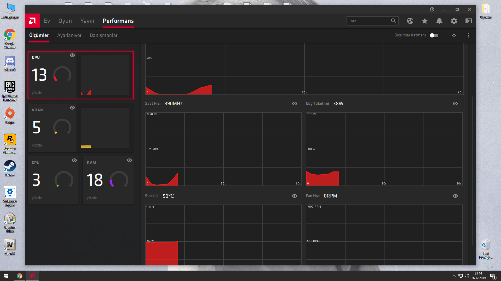Click the crosshair overlay position icon
This screenshot has height=281, width=501.
pyautogui.click(x=454, y=35)
